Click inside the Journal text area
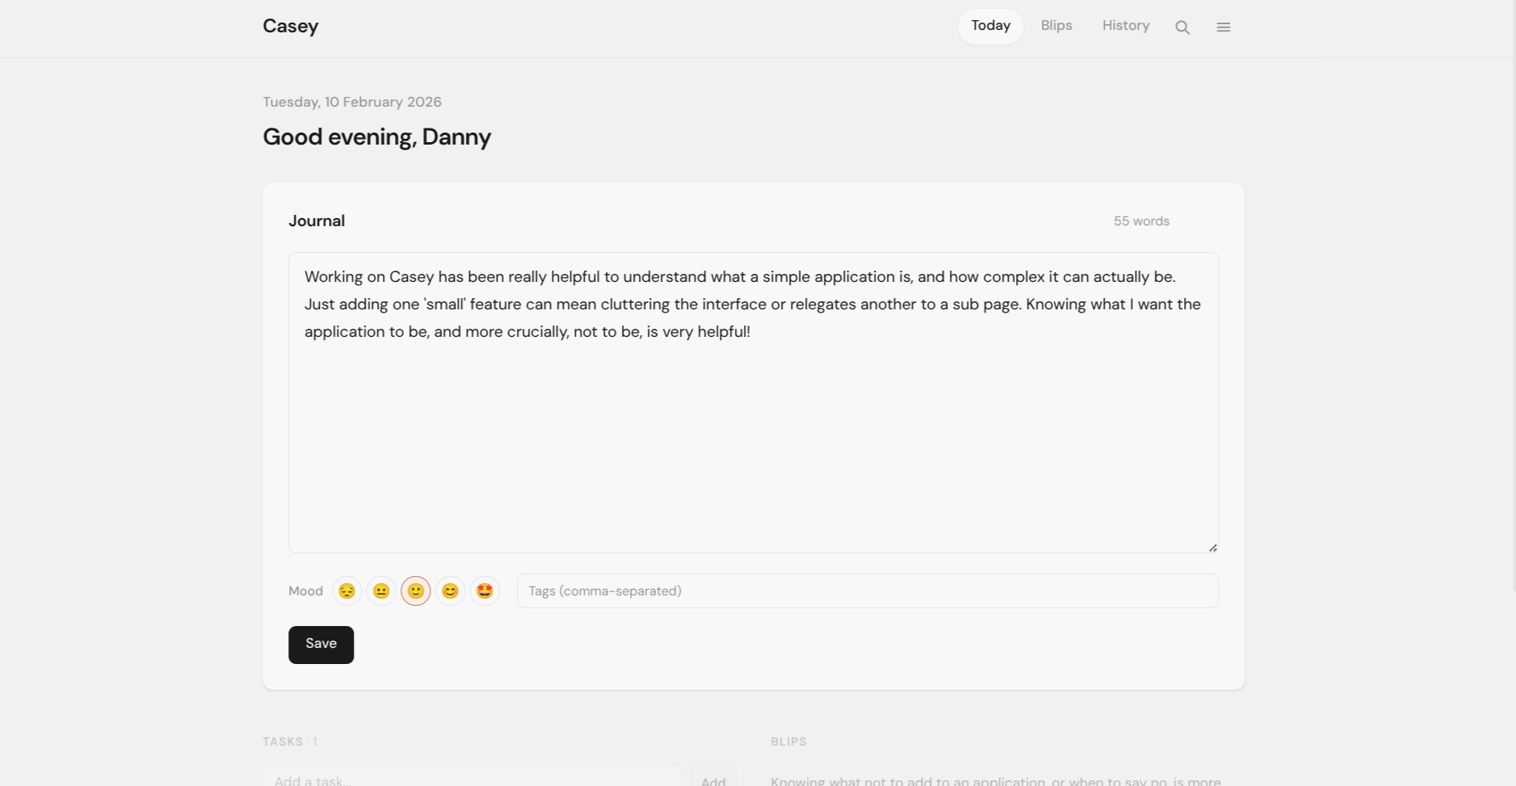1516x786 pixels. tap(754, 402)
